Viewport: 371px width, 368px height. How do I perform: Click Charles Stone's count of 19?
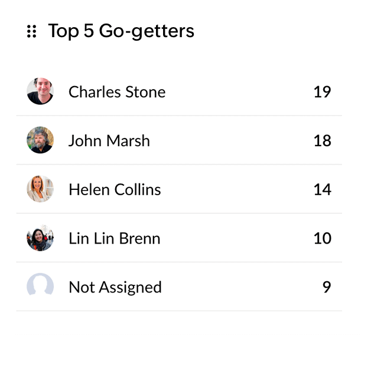(x=322, y=91)
